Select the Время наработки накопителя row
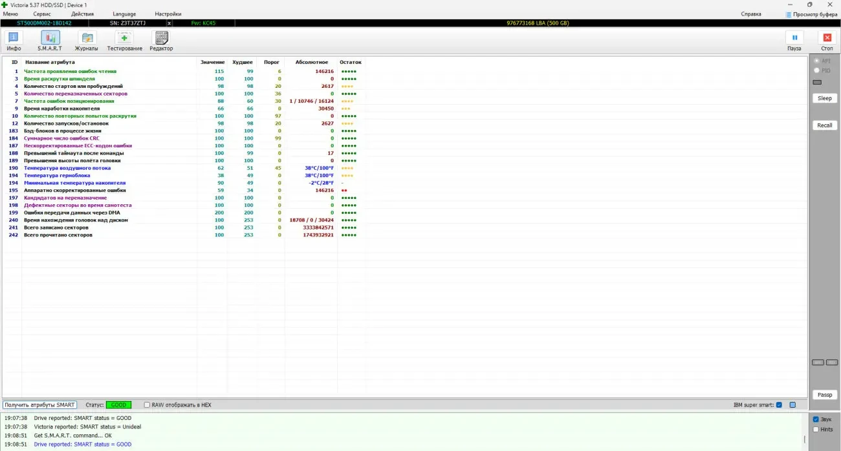841x451 pixels. (183, 109)
